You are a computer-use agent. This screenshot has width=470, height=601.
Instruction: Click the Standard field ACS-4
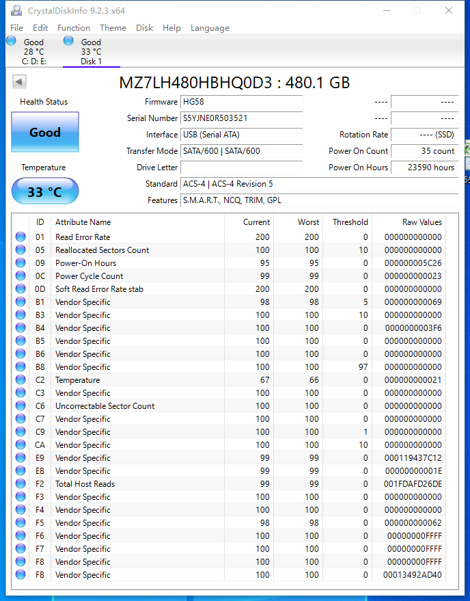click(320, 184)
